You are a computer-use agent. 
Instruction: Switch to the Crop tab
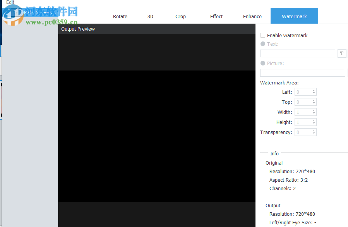tap(180, 16)
